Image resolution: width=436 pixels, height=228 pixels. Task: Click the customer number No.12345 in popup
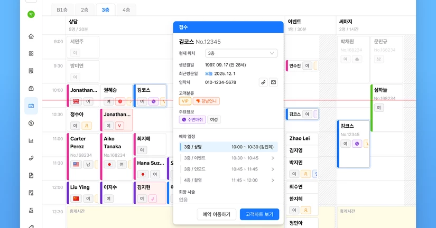point(208,42)
